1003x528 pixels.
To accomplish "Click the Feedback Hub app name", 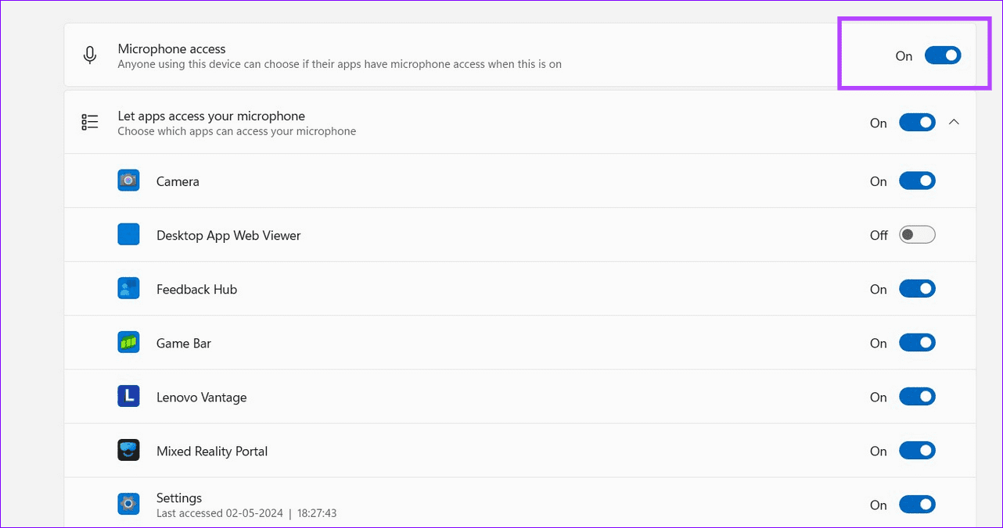I will [196, 288].
